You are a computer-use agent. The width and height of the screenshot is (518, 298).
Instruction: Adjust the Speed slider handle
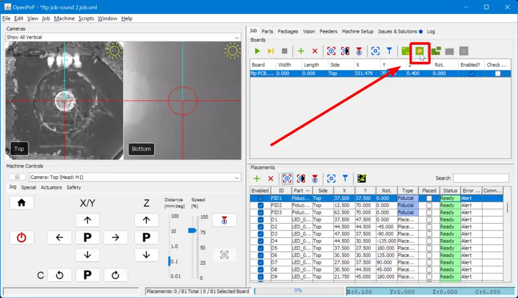192,230
